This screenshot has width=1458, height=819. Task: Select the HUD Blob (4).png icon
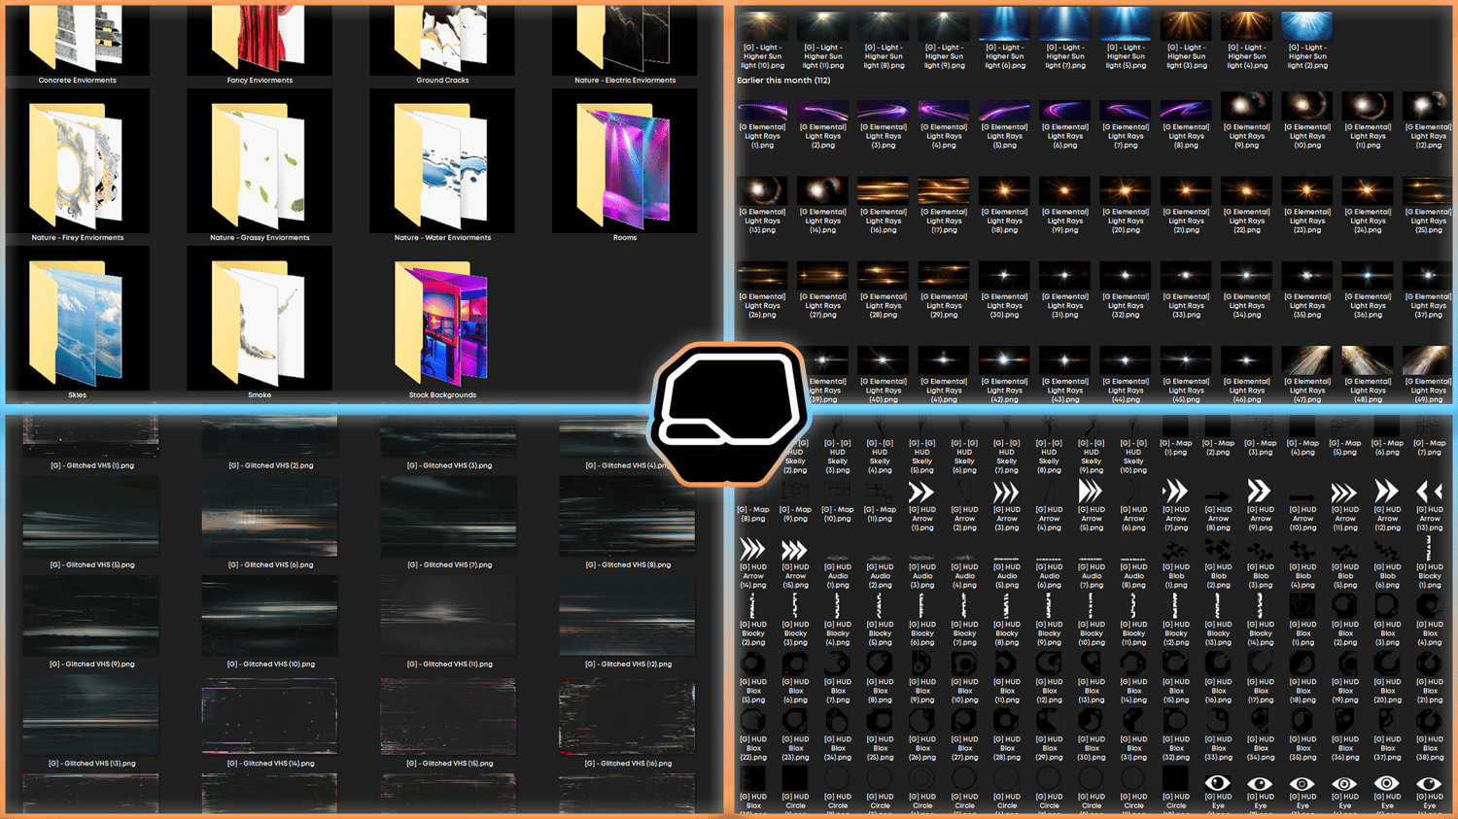point(1302,550)
